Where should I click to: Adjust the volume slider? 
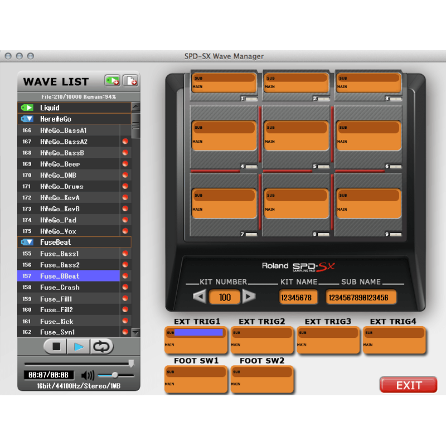[x=114, y=374]
